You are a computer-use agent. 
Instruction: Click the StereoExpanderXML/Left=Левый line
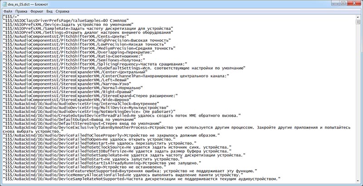[65, 80]
